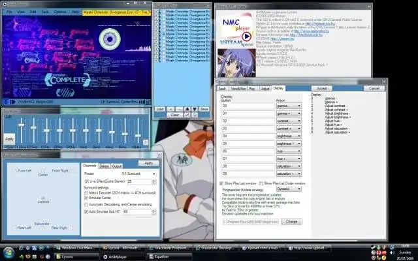Open the D0 action dropdown

289,106
